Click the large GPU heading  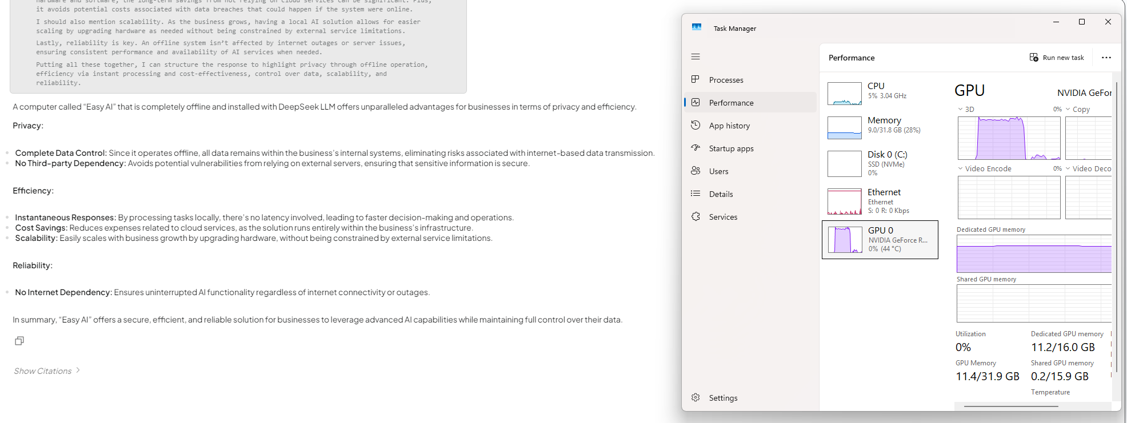970,91
